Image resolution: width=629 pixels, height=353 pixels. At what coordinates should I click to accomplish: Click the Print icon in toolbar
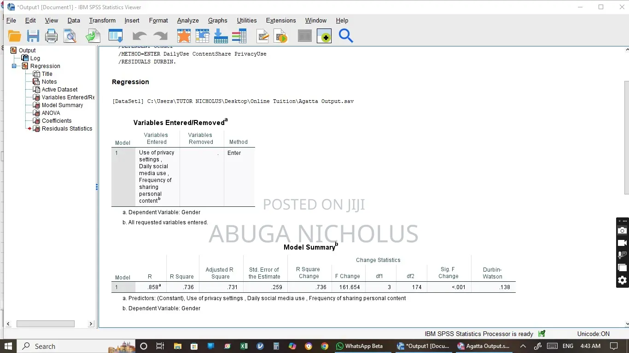[52, 36]
